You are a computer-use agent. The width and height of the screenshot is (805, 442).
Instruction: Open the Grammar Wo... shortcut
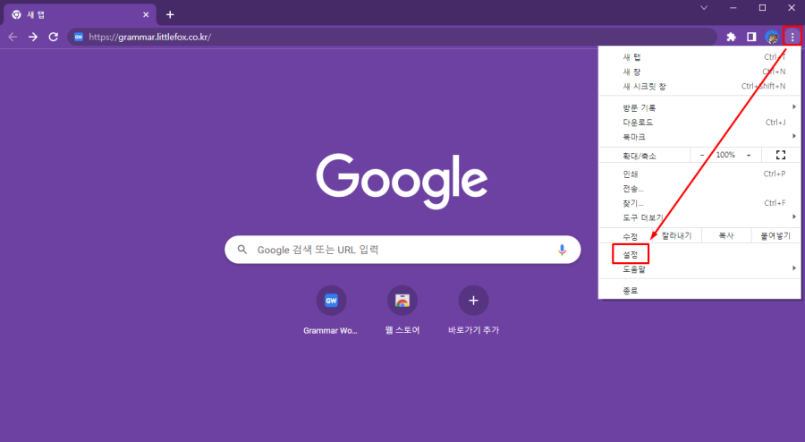331,310
